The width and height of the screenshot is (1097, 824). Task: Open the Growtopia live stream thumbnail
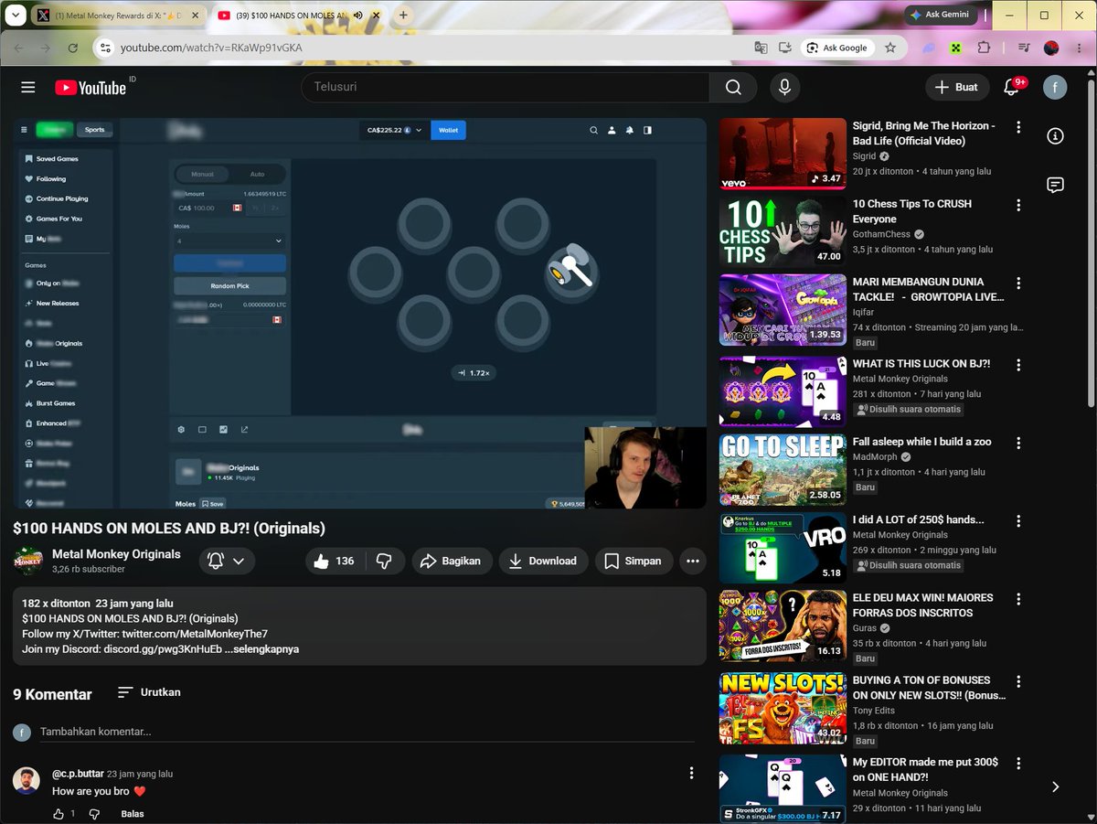(783, 310)
